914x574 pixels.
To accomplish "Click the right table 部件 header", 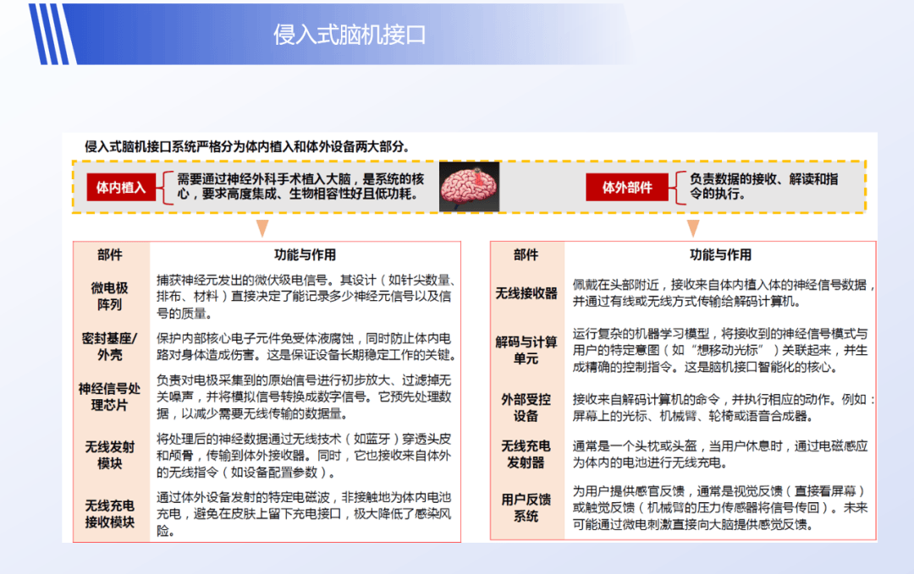I will coord(526,254).
